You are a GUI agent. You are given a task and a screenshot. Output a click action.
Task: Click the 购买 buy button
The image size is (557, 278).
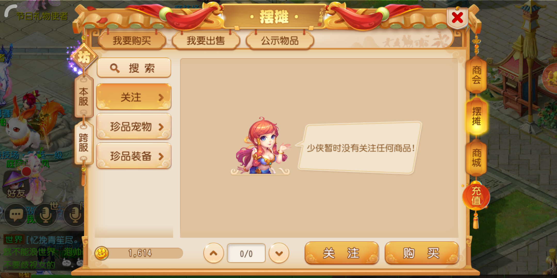click(x=422, y=253)
